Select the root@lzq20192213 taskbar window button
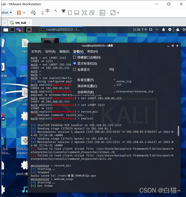The width and height of the screenshot is (186, 197). click(61, 30)
